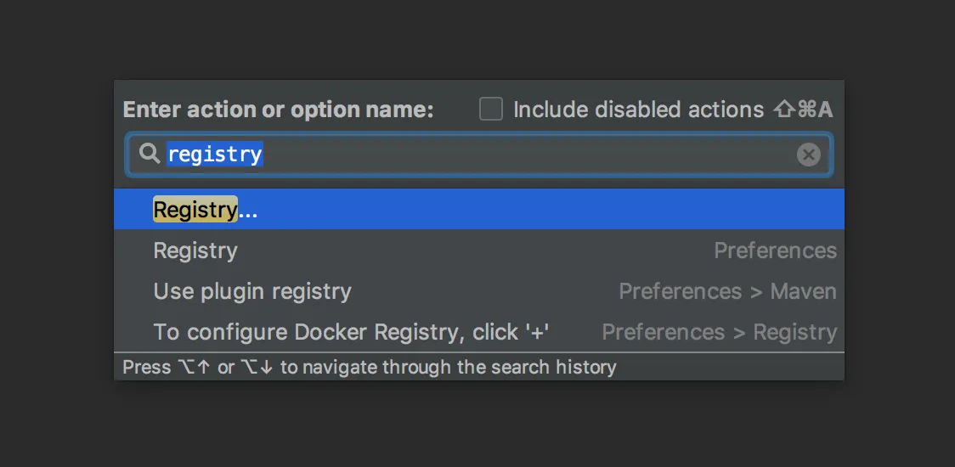Viewport: 955px width, 467px height.
Task: Click the ⇧⌘A shortcut hint
Action: coord(803,110)
